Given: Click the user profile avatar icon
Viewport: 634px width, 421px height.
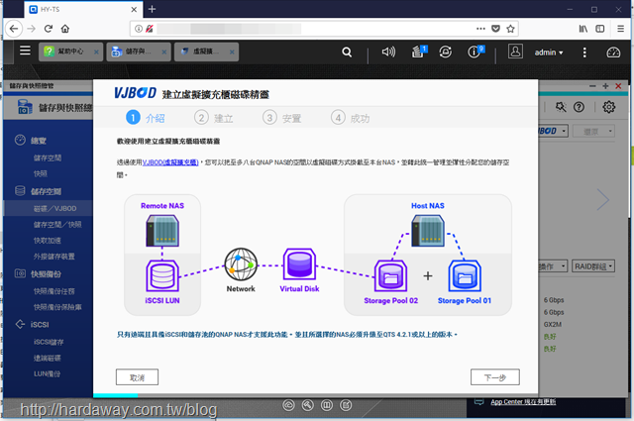Looking at the screenshot, I should [x=515, y=52].
